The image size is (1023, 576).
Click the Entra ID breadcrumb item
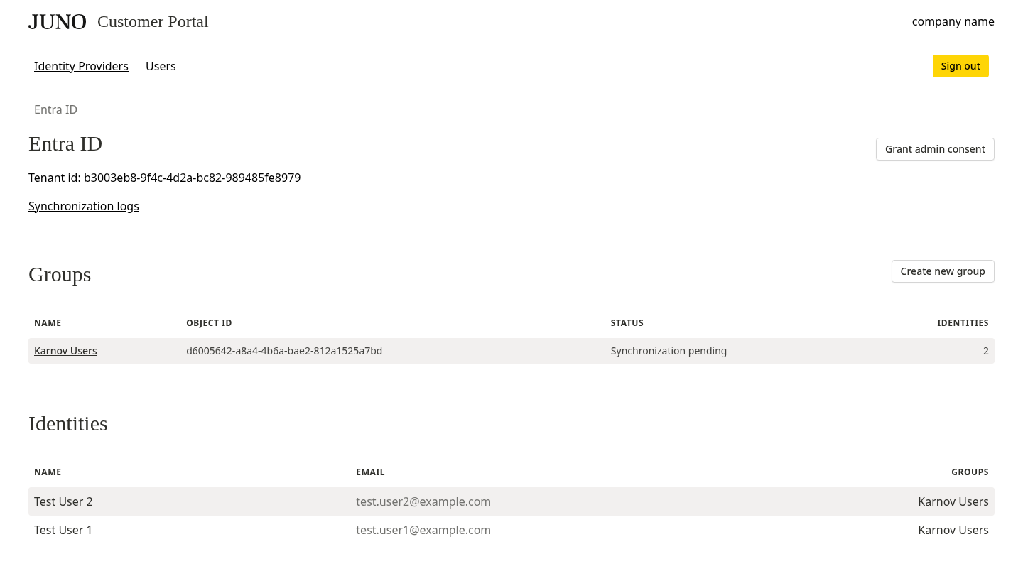pyautogui.click(x=55, y=109)
